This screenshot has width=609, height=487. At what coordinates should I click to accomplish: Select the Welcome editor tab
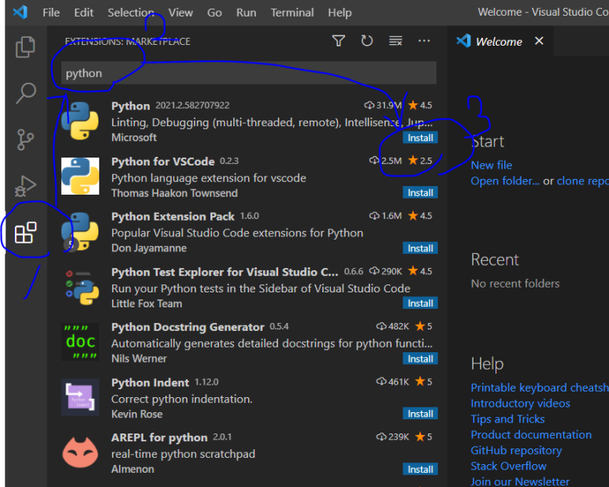point(499,42)
